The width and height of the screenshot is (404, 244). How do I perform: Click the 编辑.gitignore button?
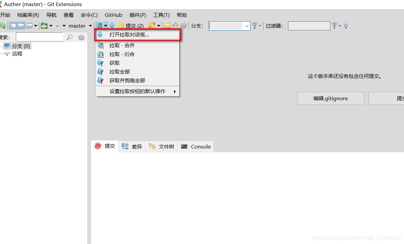(330, 98)
